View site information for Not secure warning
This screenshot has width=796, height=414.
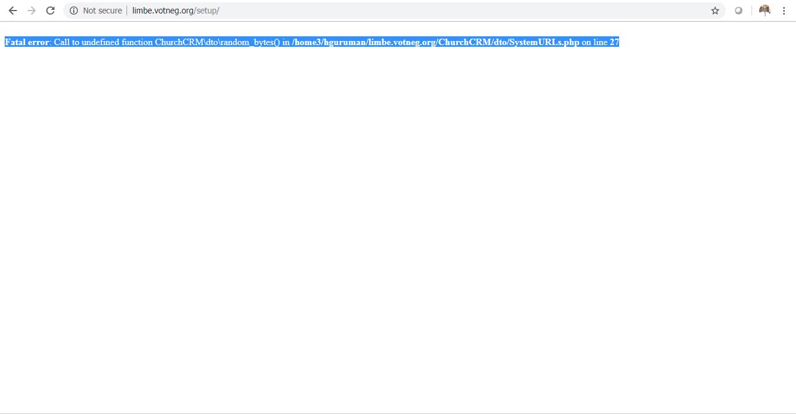pyautogui.click(x=74, y=11)
